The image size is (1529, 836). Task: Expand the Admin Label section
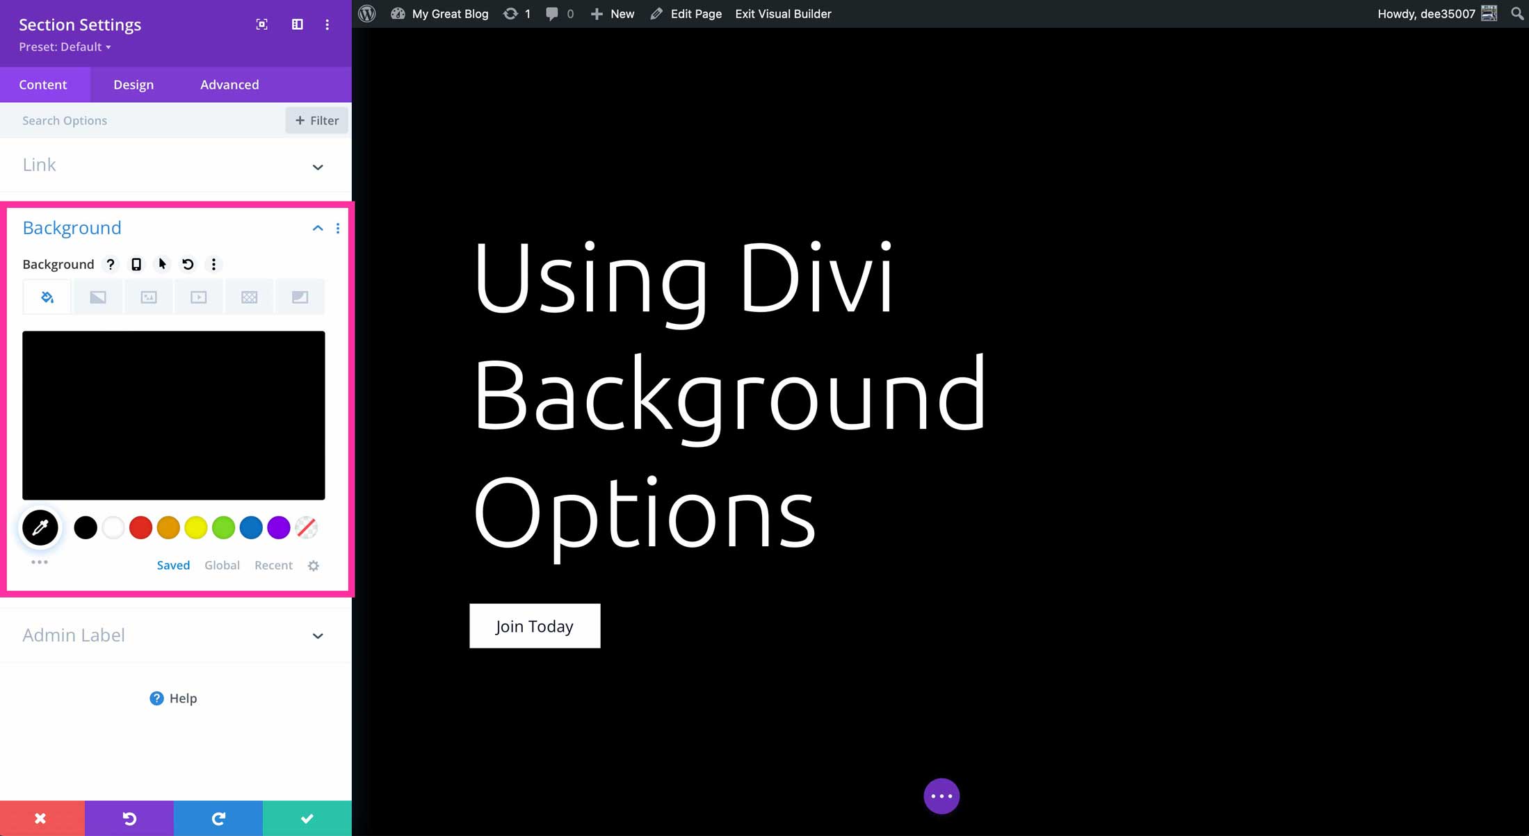(x=317, y=634)
